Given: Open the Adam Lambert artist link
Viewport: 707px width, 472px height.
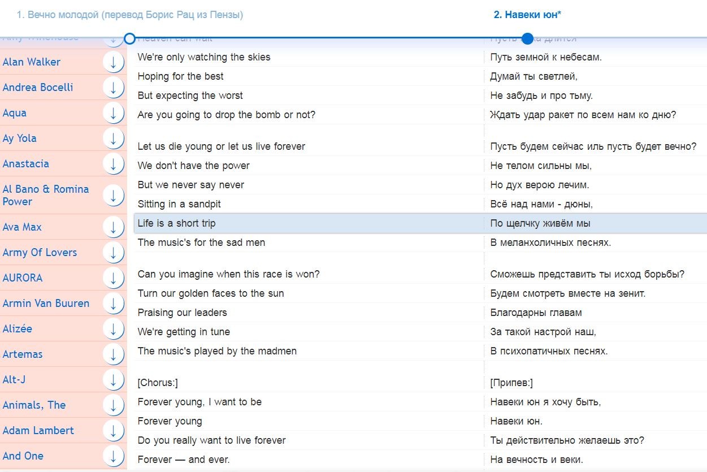Looking at the screenshot, I should tap(38, 430).
